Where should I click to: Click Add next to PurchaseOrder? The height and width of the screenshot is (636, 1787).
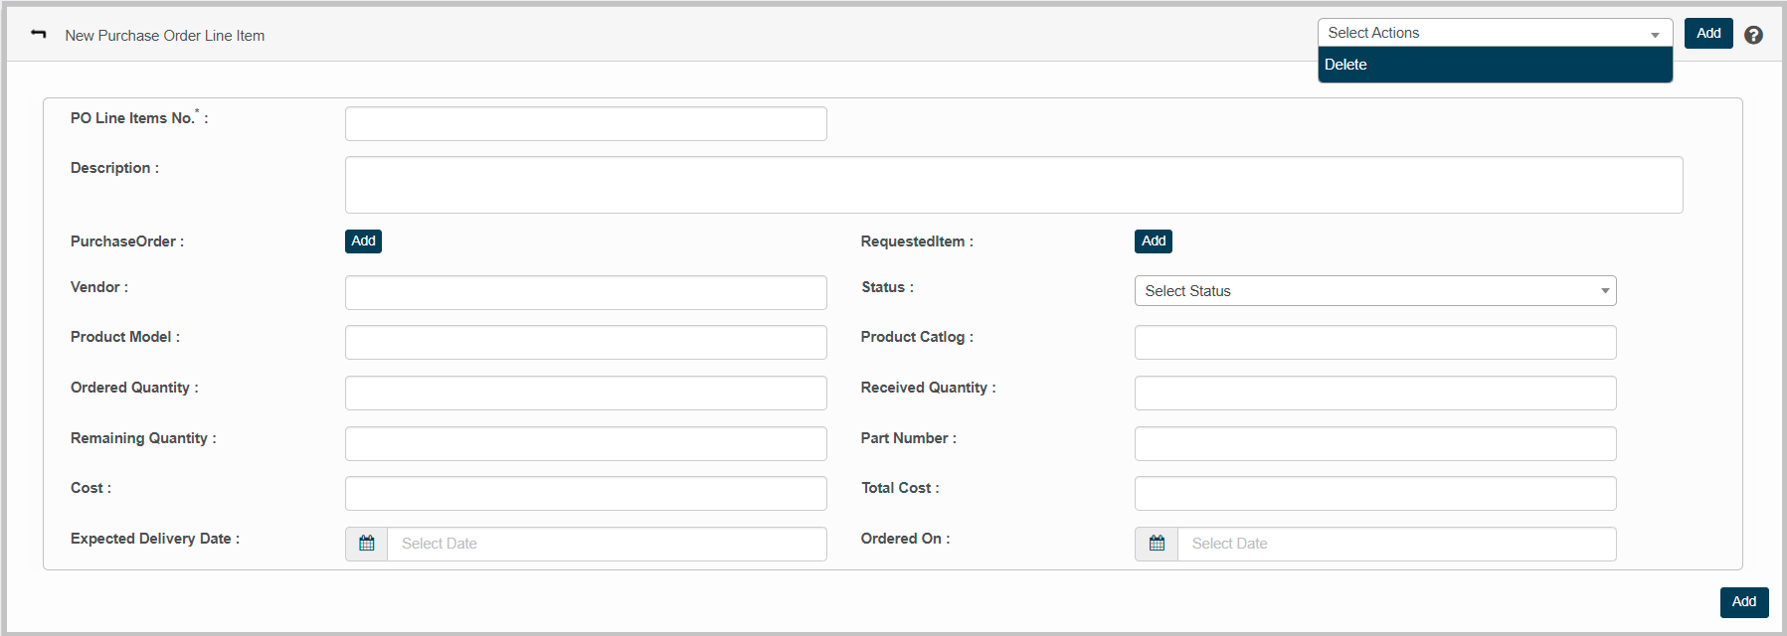tap(363, 241)
